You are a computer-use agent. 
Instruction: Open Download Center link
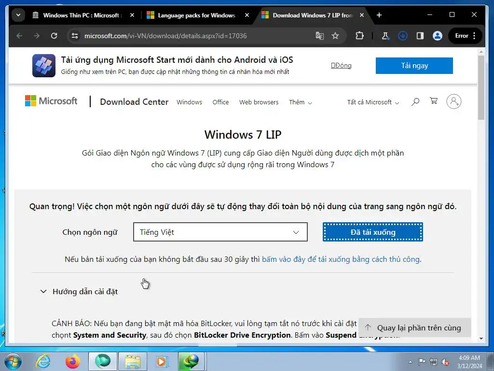[134, 102]
